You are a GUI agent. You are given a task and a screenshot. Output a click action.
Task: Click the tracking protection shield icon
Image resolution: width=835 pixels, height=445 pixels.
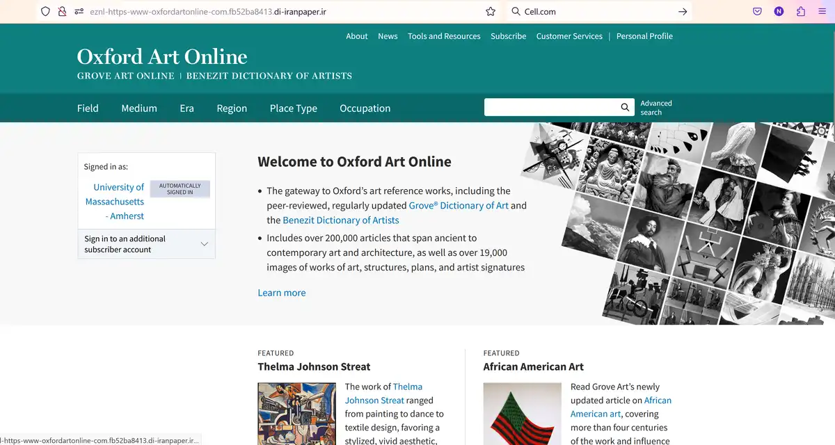click(45, 11)
